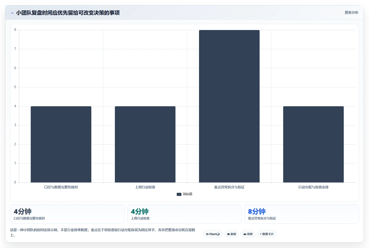
Task: Click x-axis label 上周行动复查
Action: 145,187
